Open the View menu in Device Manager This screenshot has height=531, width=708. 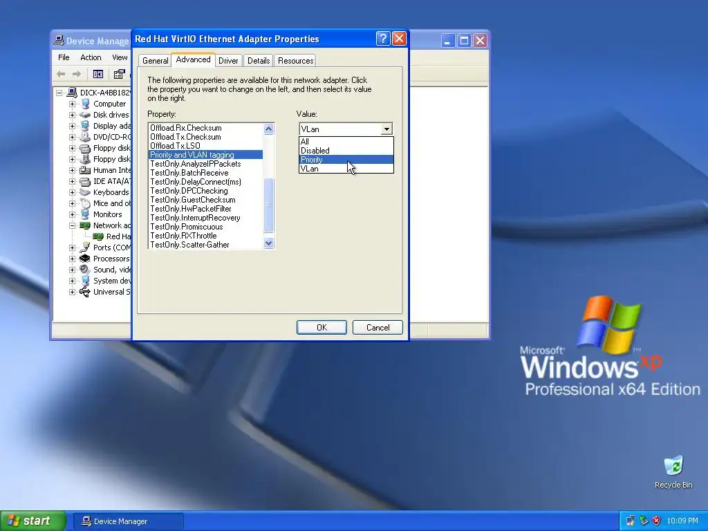point(120,57)
